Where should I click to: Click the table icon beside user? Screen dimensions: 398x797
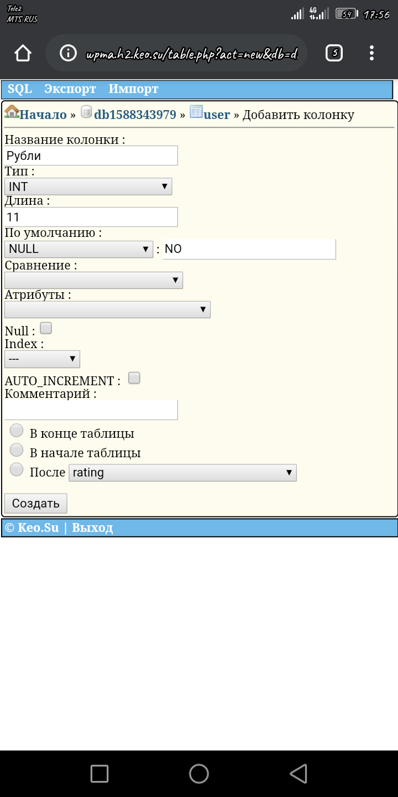(196, 112)
